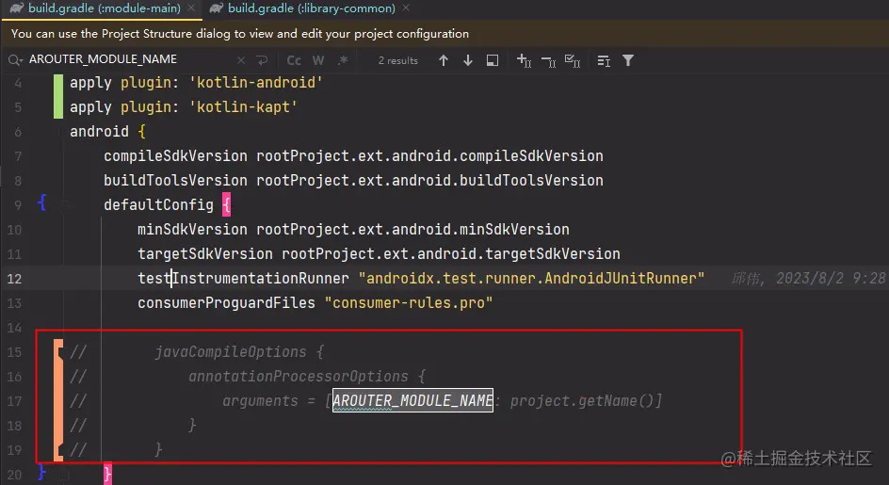Add selection for next occurrence
Image resolution: width=889 pixels, height=485 pixels.
click(x=524, y=60)
